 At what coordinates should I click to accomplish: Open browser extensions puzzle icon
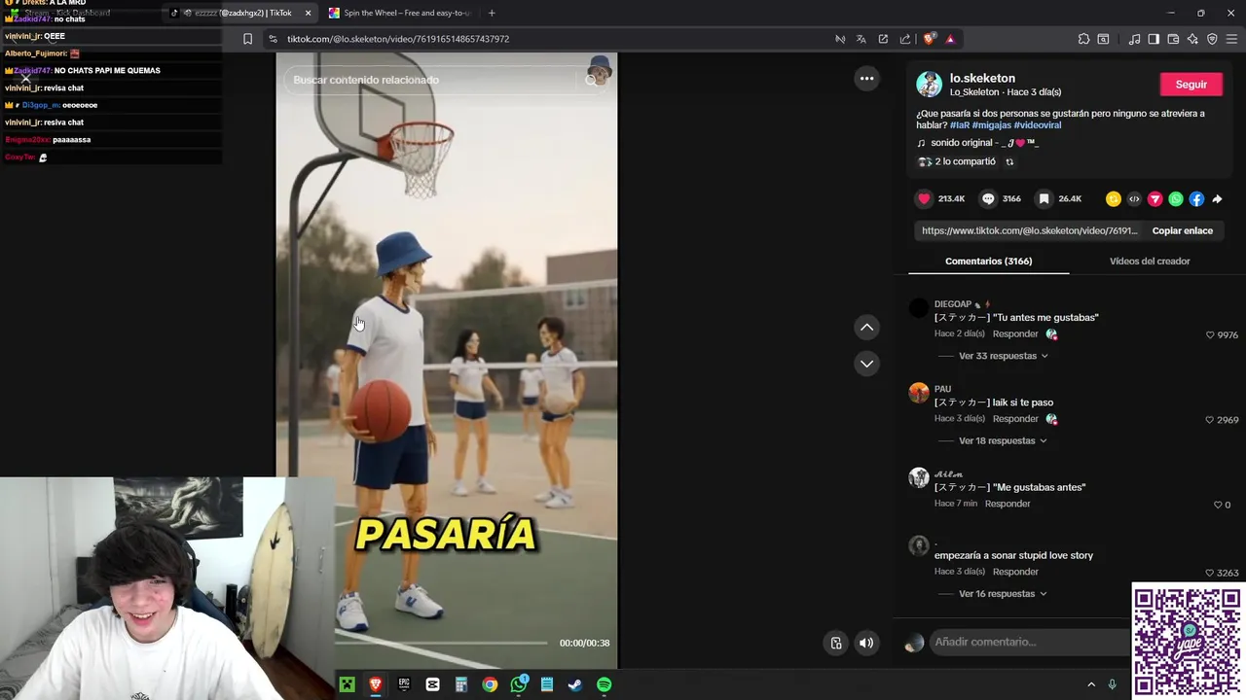pos(1083,39)
